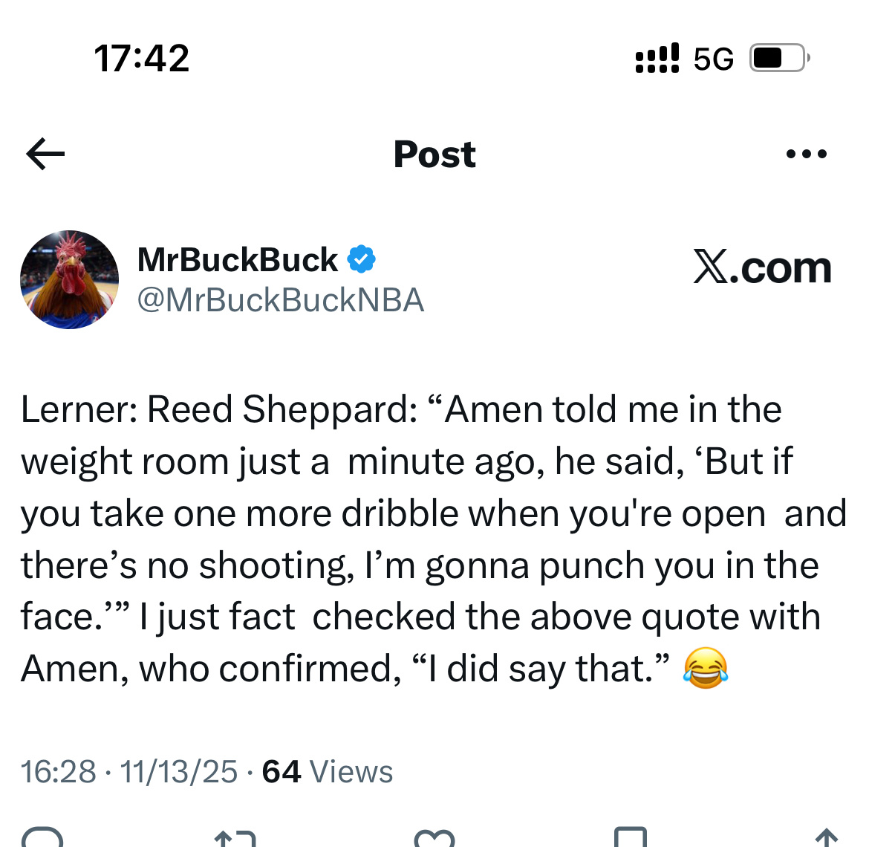Tap the laughing crying emoji
The width and height of the screenshot is (869, 847).
[x=705, y=668]
